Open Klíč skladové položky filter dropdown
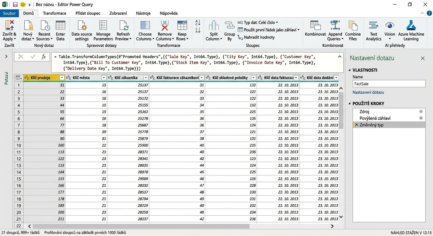 253,78
